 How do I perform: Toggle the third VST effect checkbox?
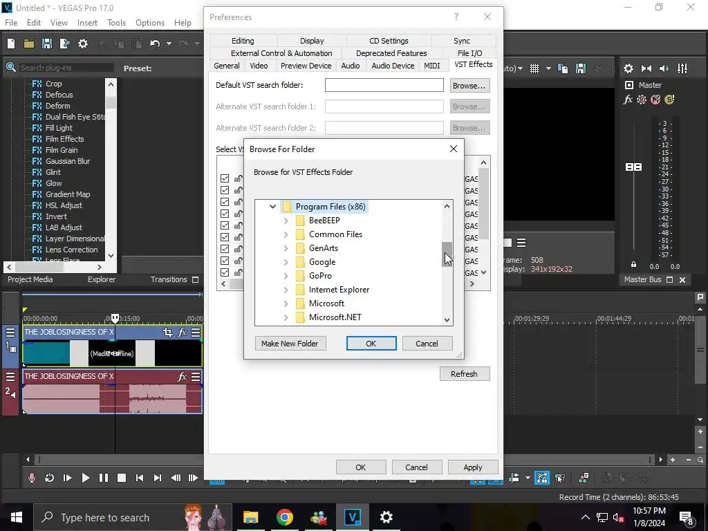225,202
